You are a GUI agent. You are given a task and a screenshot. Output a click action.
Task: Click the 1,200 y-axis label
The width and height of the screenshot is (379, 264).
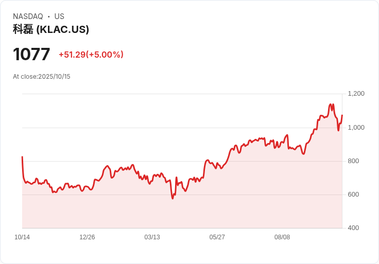tap(356, 94)
